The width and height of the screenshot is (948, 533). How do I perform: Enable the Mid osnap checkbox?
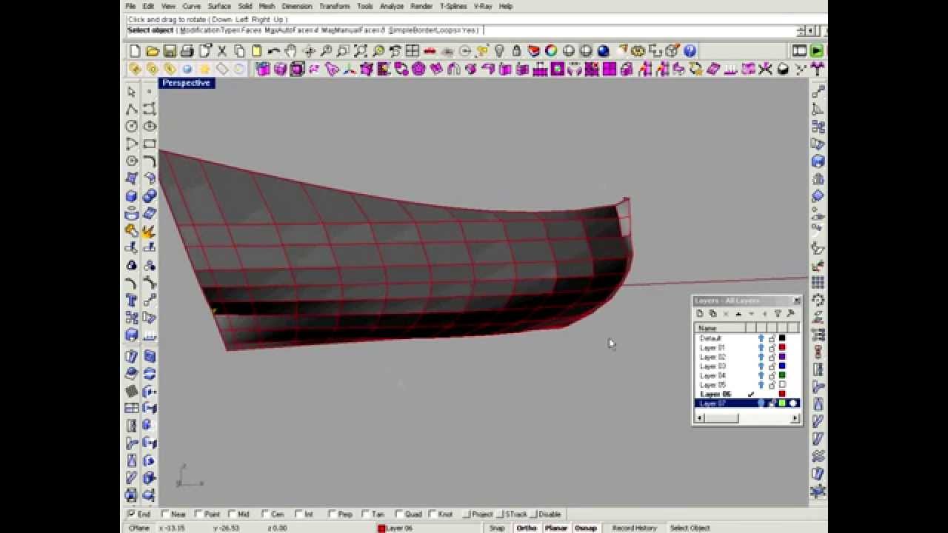(233, 514)
